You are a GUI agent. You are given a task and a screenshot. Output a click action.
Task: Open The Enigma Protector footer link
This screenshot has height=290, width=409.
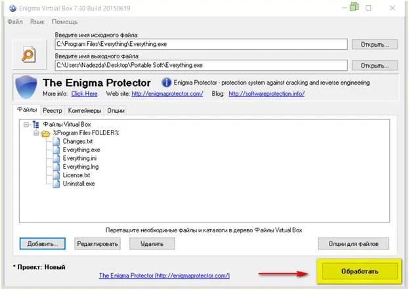tap(164, 276)
